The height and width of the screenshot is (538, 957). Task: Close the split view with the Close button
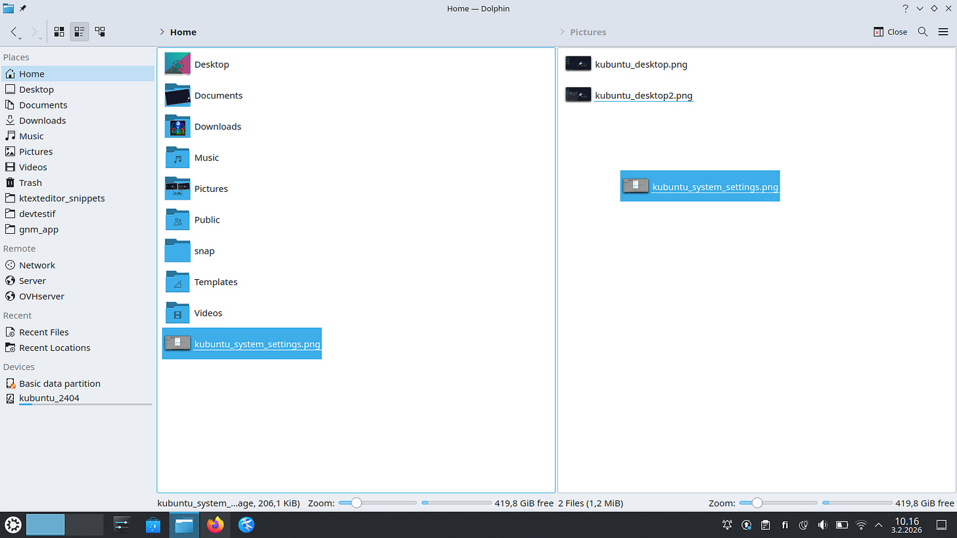(890, 32)
